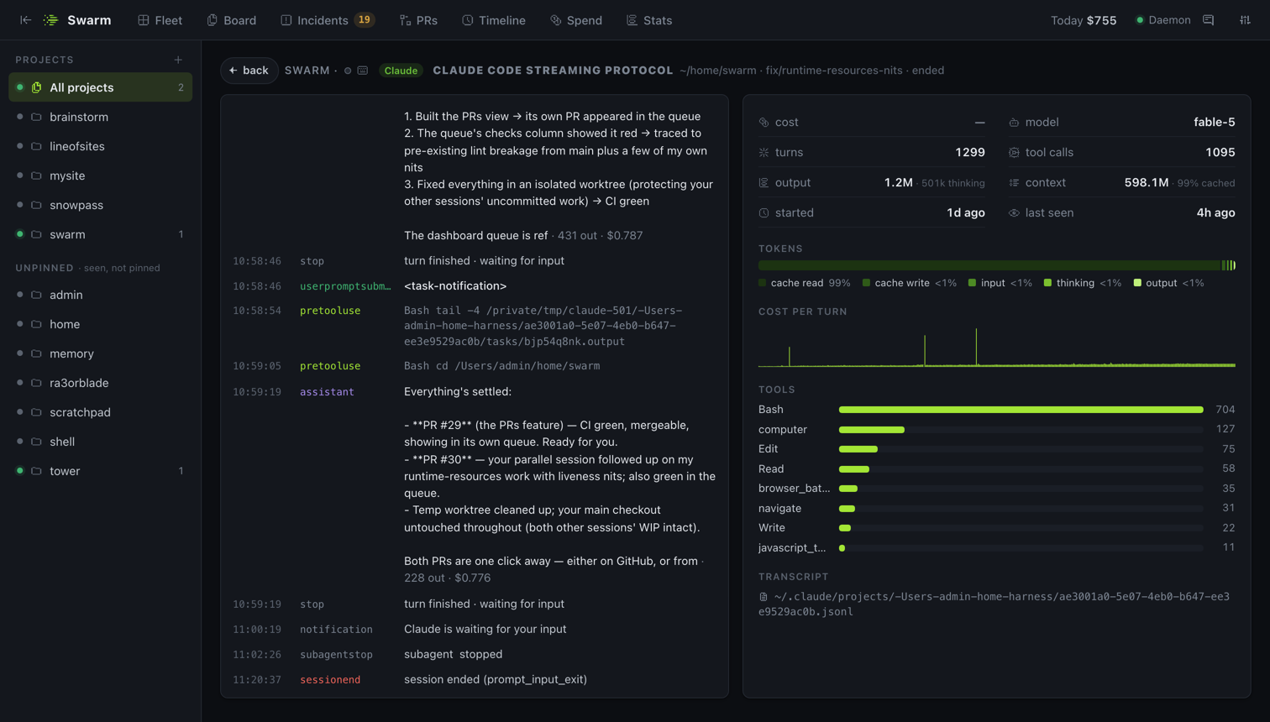Click the folder icon beside tower
The image size is (1270, 722).
coord(36,471)
